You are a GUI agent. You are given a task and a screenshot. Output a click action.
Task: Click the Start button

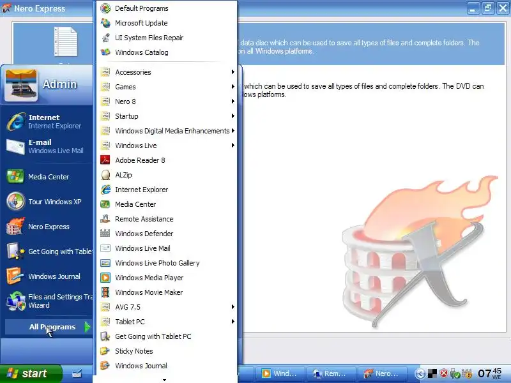tap(31, 373)
